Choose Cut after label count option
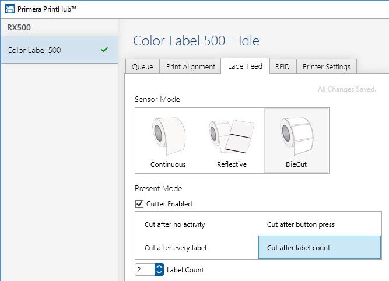Viewport: 389px width, 281px height. [x=320, y=247]
